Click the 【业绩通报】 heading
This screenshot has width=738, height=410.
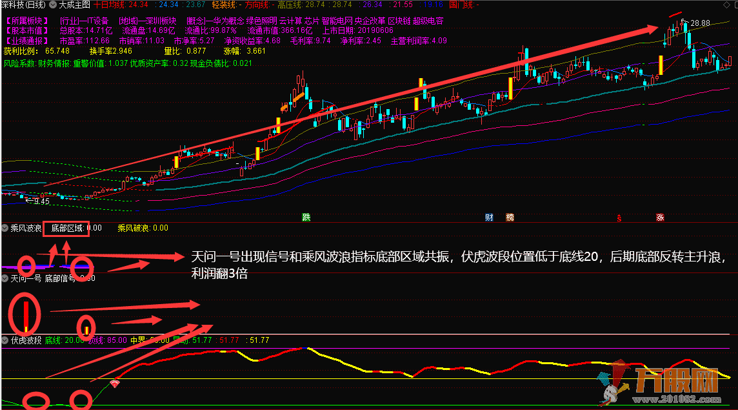tap(27, 41)
